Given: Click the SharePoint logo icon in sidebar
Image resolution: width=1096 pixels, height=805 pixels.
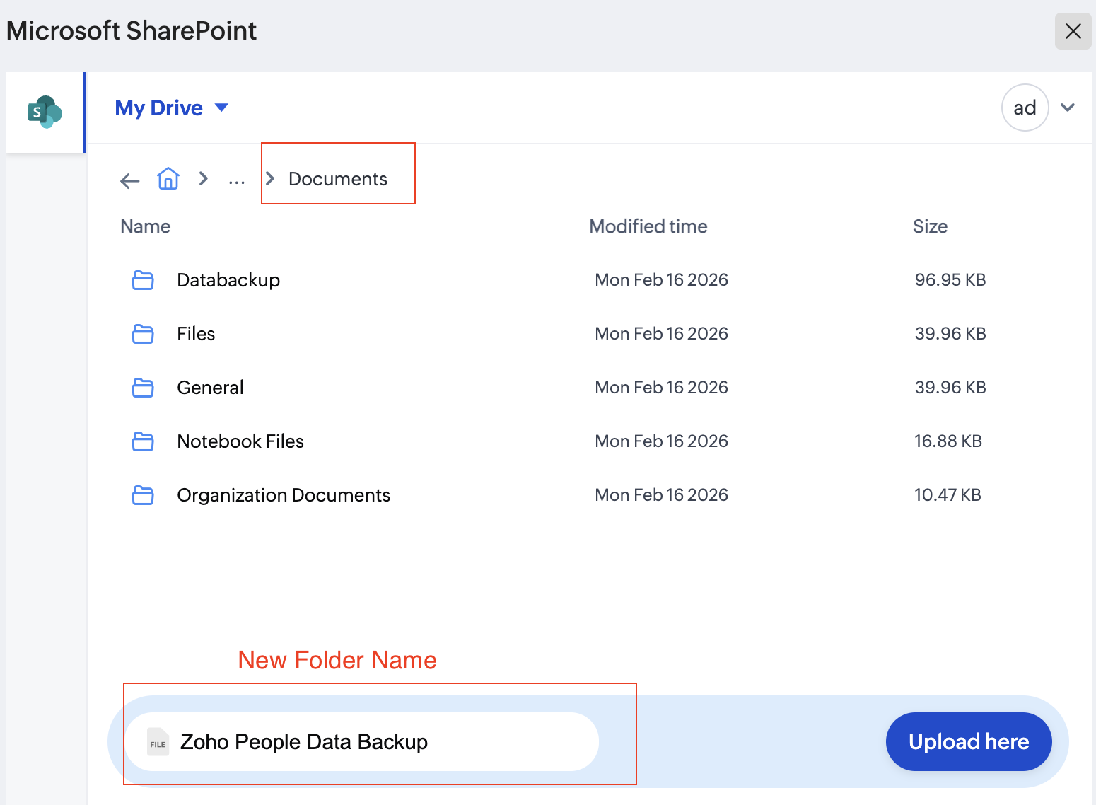Looking at the screenshot, I should pyautogui.click(x=45, y=112).
